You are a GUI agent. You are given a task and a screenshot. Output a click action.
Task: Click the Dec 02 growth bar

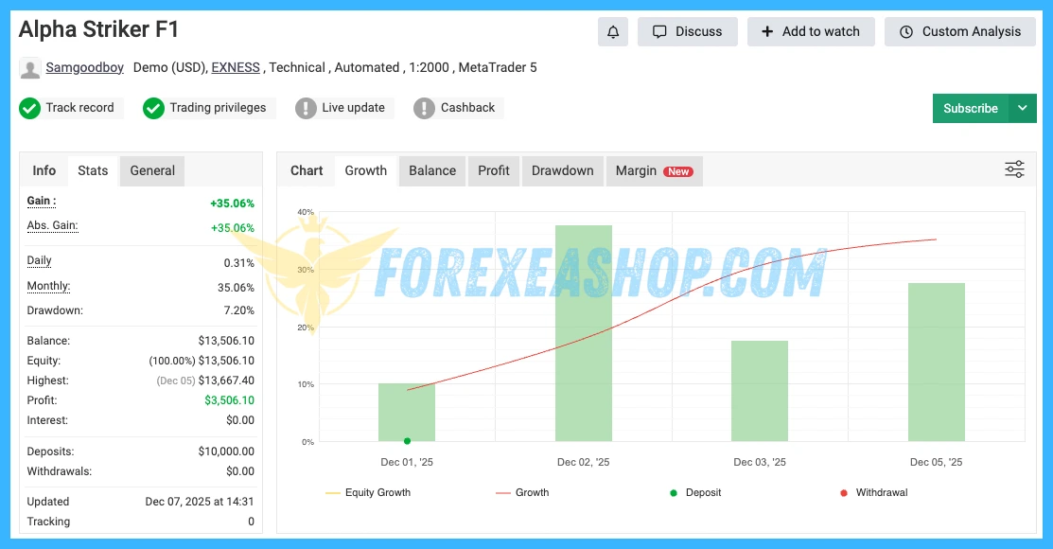(583, 333)
